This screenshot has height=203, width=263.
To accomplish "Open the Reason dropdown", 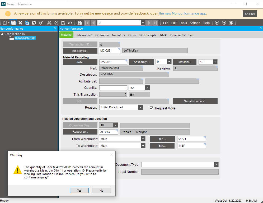I will [x=140, y=107].
